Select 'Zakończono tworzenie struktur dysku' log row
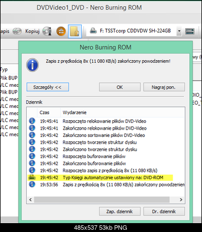 point(106,149)
